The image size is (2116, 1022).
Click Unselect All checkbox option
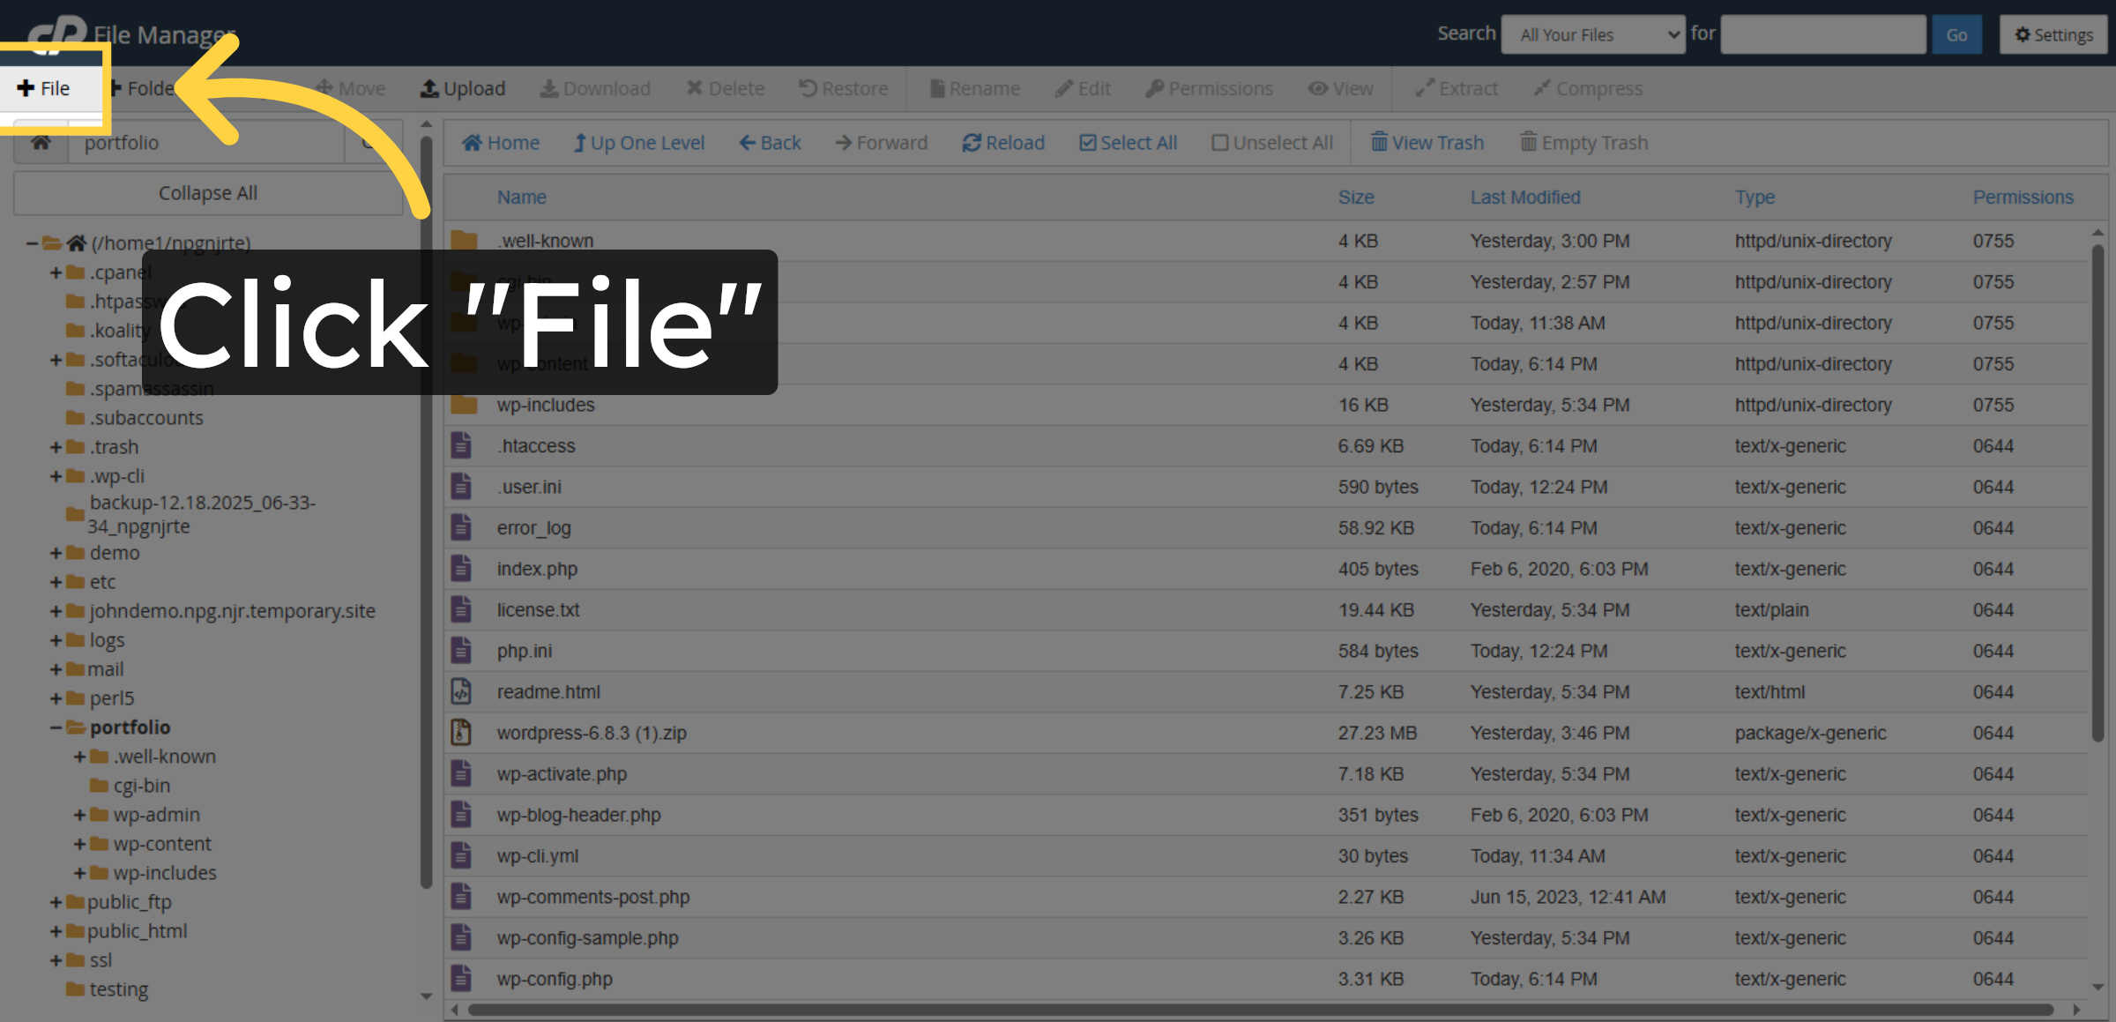click(x=1271, y=142)
